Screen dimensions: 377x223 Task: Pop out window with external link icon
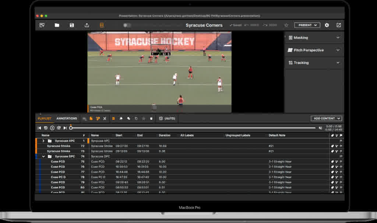339,25
